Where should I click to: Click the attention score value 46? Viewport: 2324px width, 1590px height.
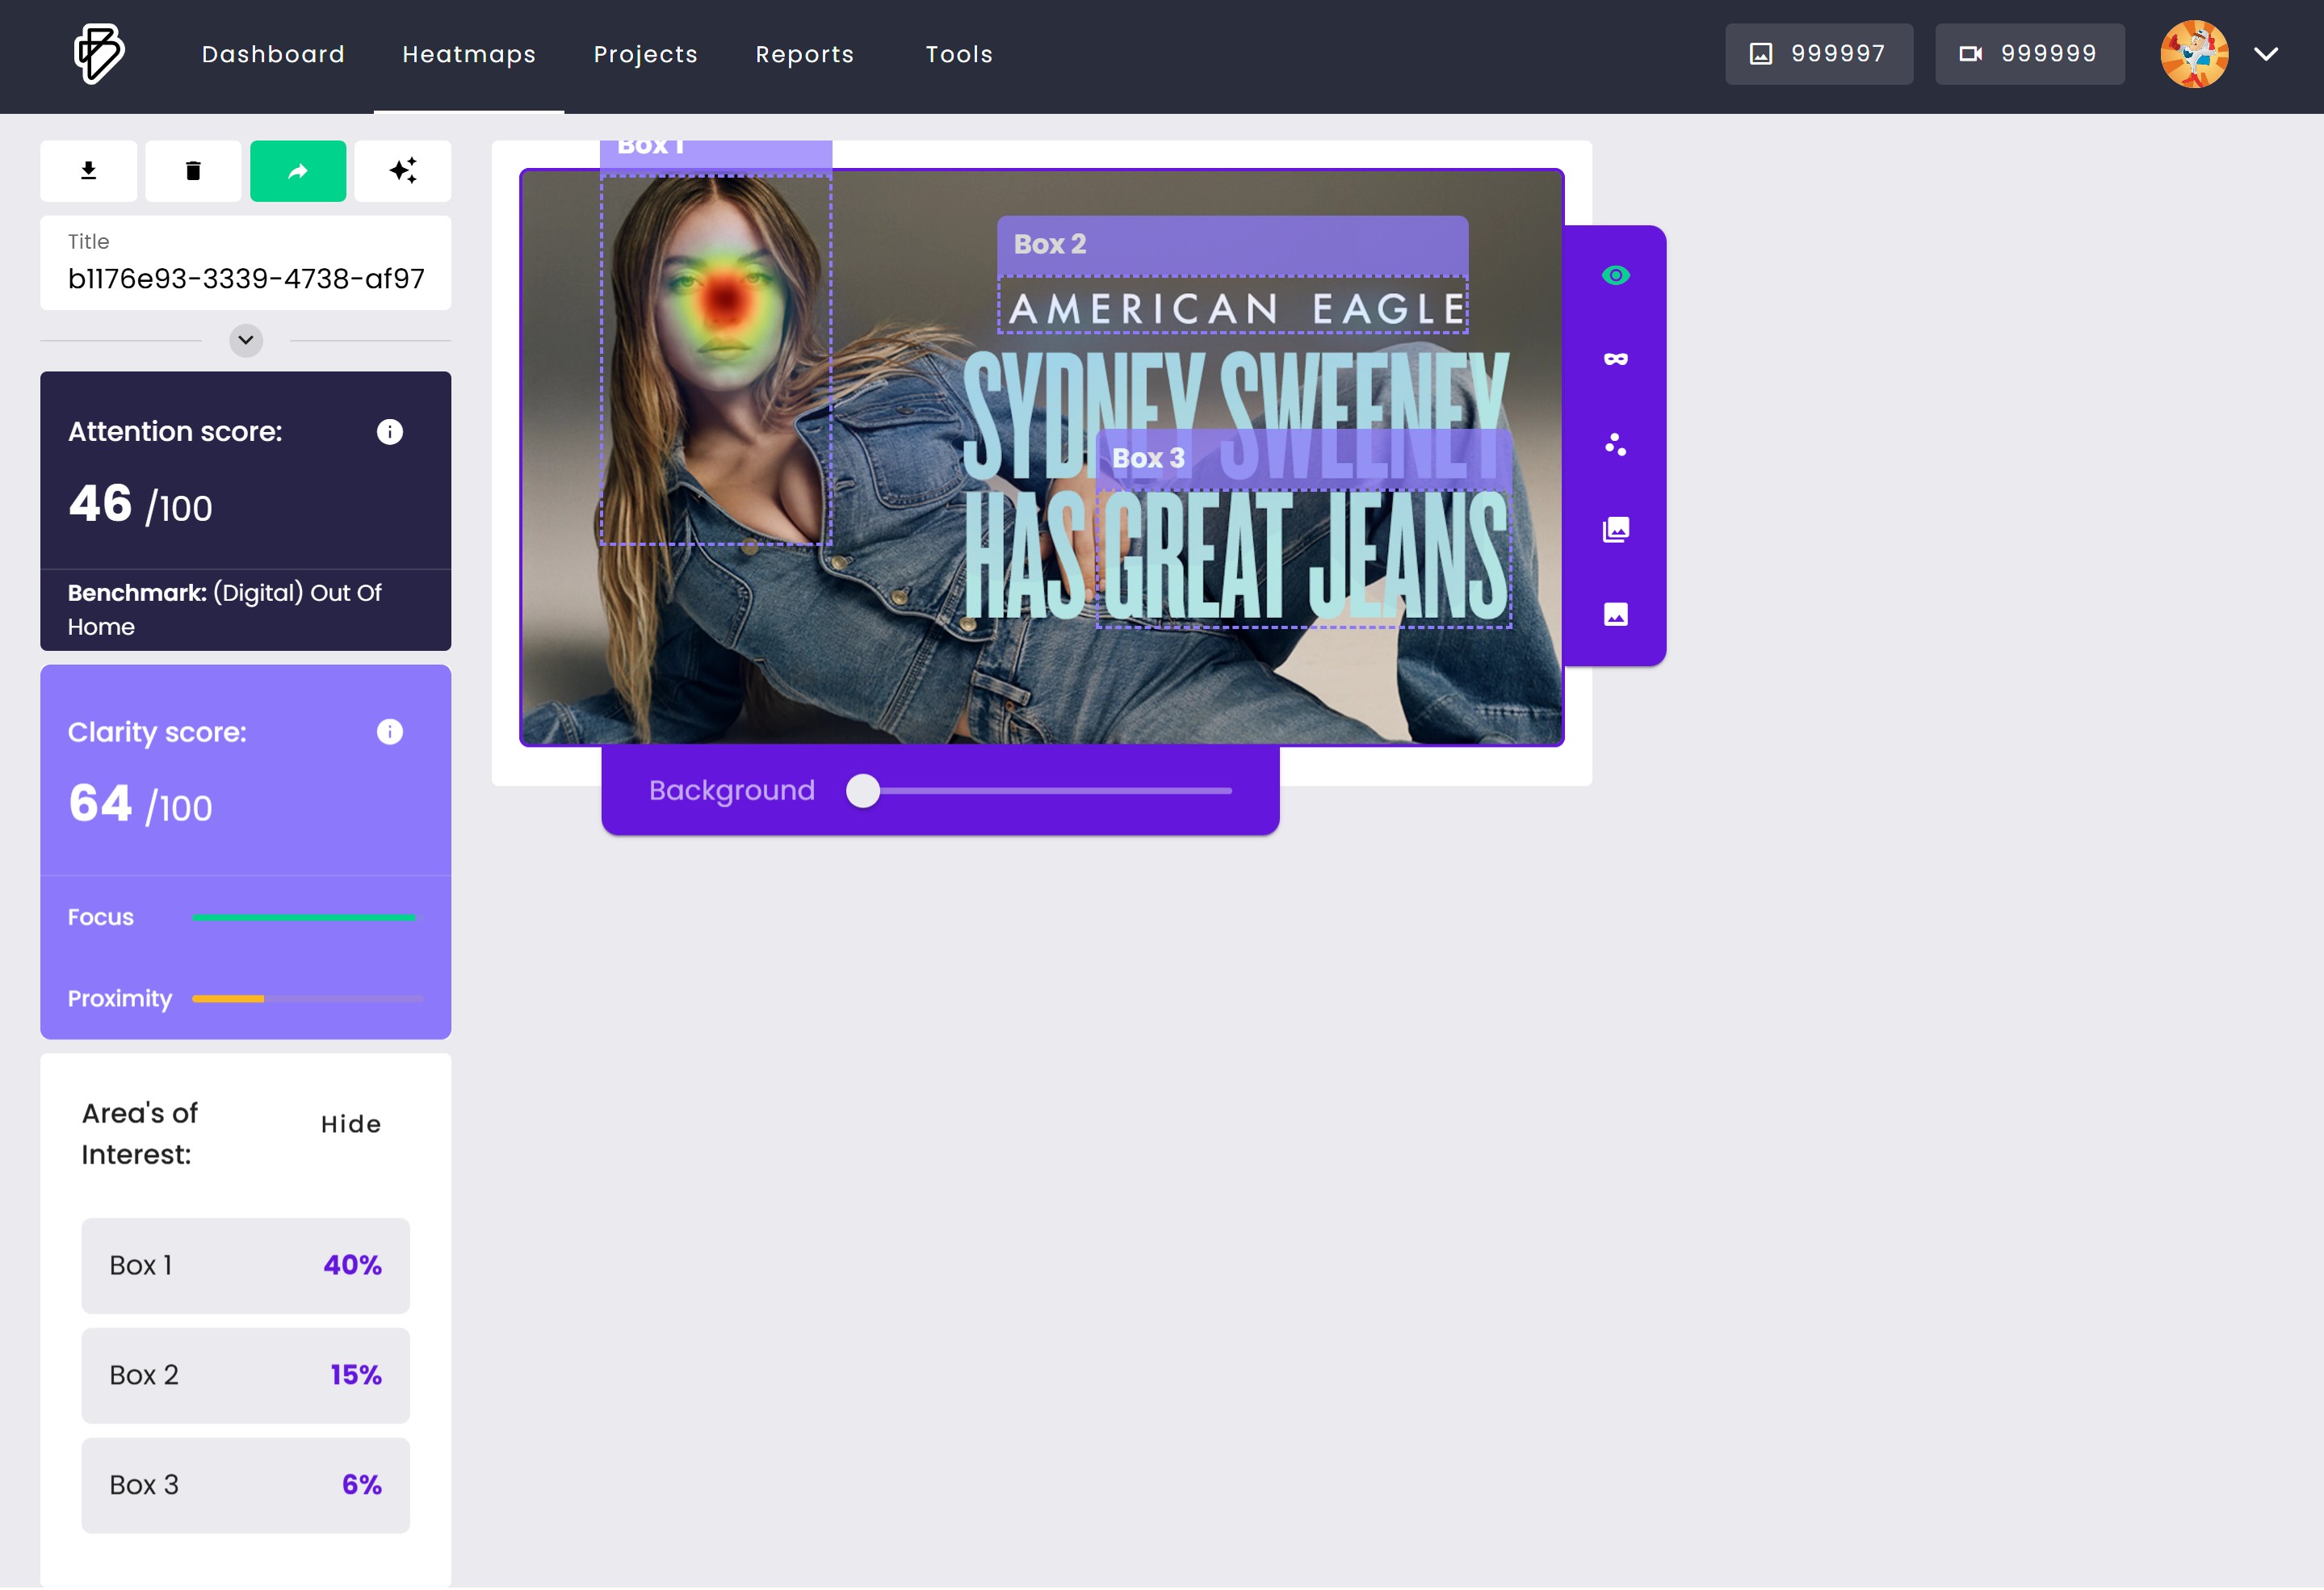coord(100,503)
